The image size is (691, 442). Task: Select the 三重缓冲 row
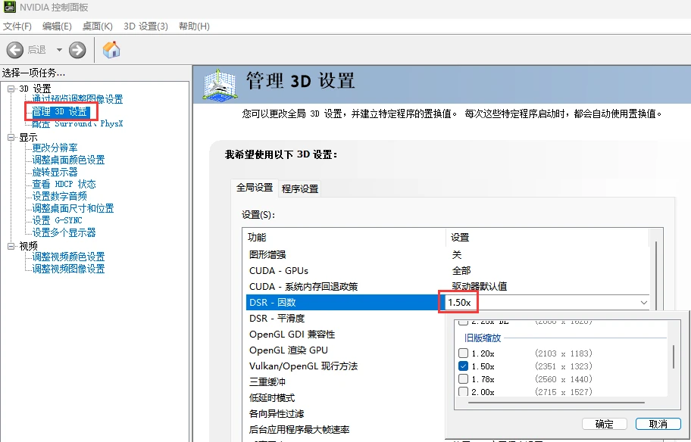pyautogui.click(x=345, y=381)
